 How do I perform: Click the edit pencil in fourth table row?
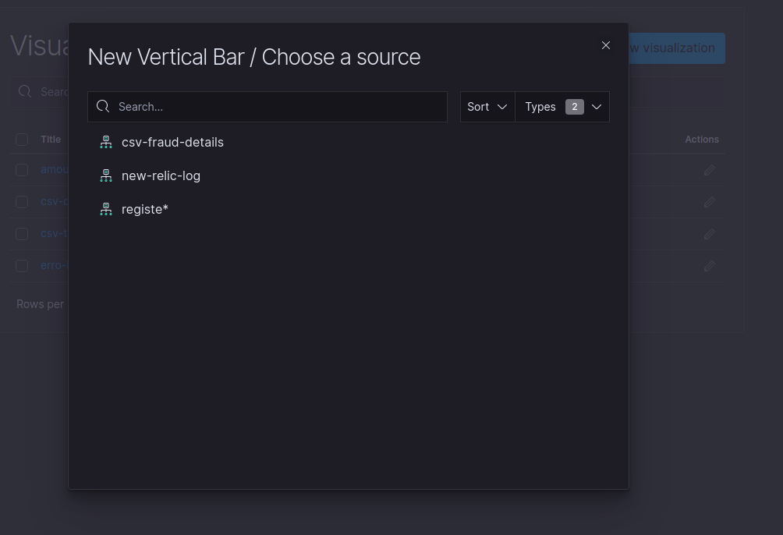710,266
